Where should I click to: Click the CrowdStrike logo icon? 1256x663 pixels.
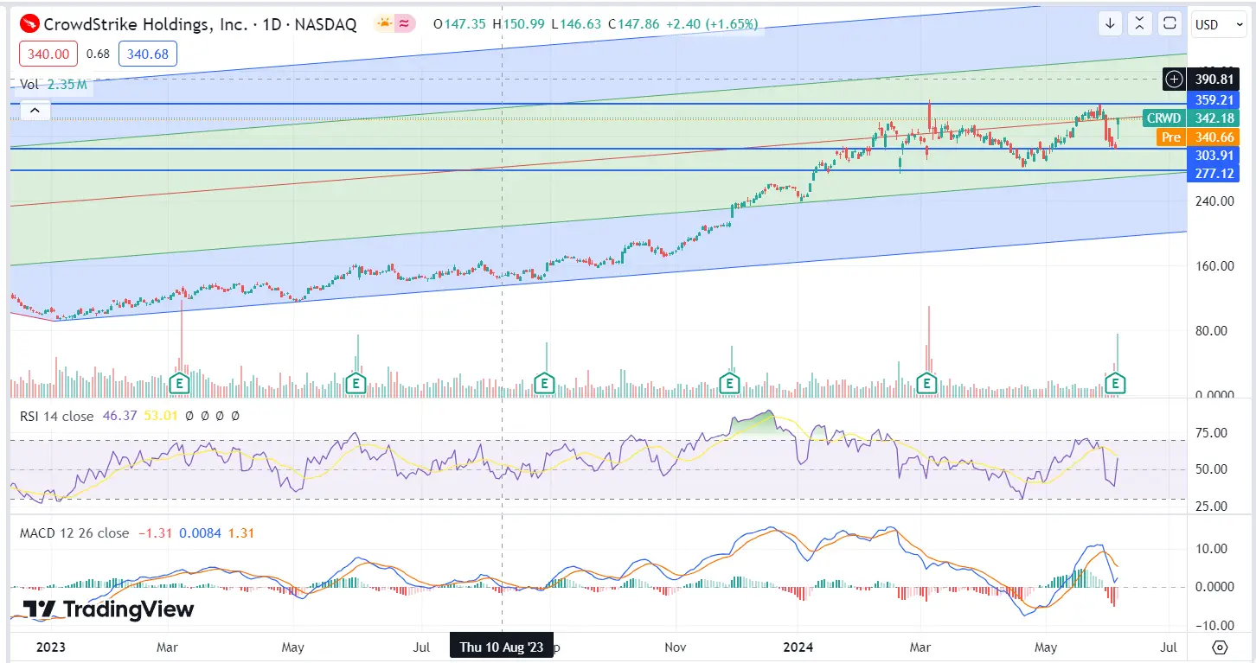click(x=29, y=24)
